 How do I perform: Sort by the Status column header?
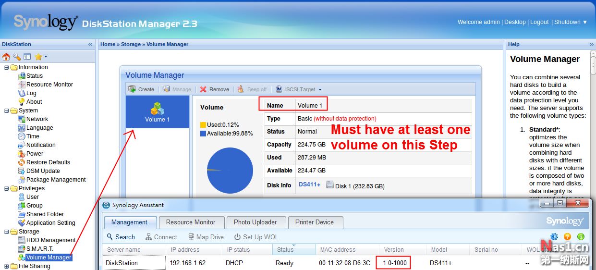click(293, 250)
